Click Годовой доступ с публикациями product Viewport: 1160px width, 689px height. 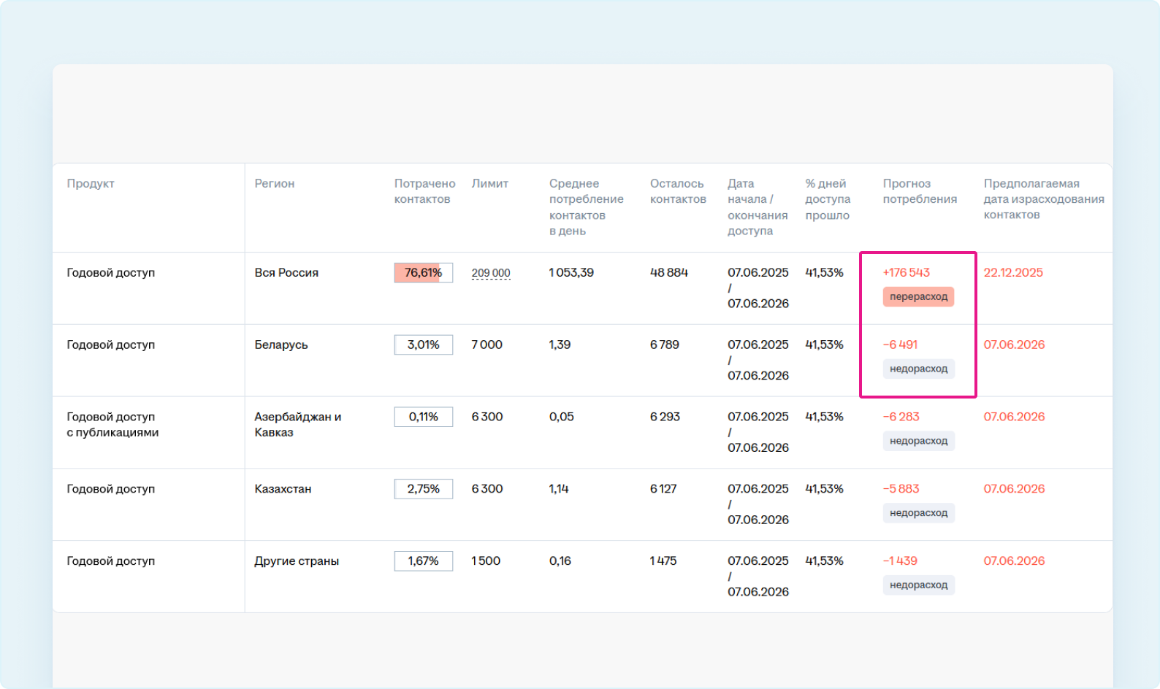pos(112,425)
